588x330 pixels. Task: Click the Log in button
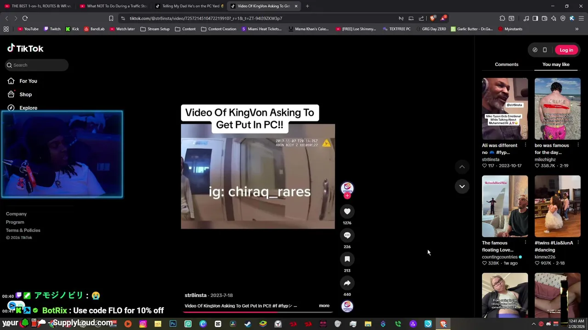pyautogui.click(x=566, y=50)
